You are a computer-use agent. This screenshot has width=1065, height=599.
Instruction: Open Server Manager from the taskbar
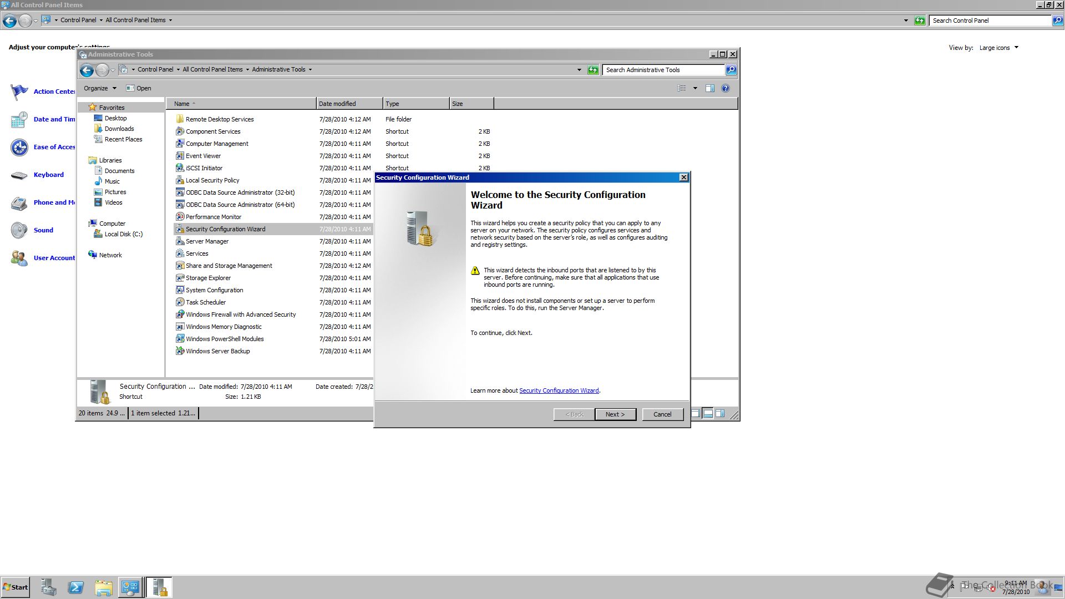tap(48, 587)
